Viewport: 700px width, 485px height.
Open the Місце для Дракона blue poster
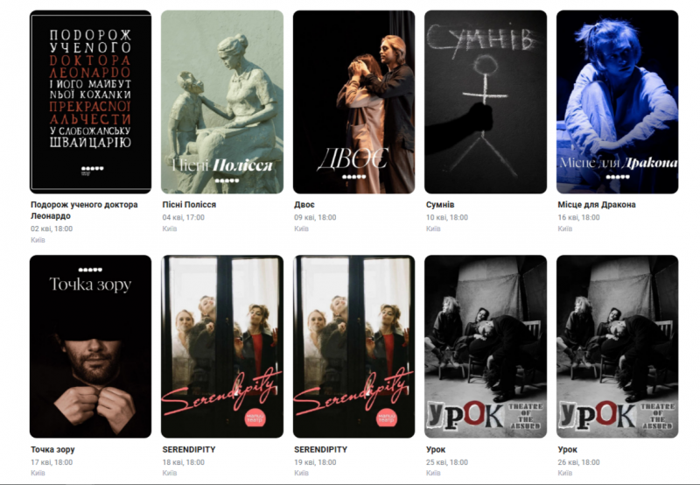pos(617,102)
